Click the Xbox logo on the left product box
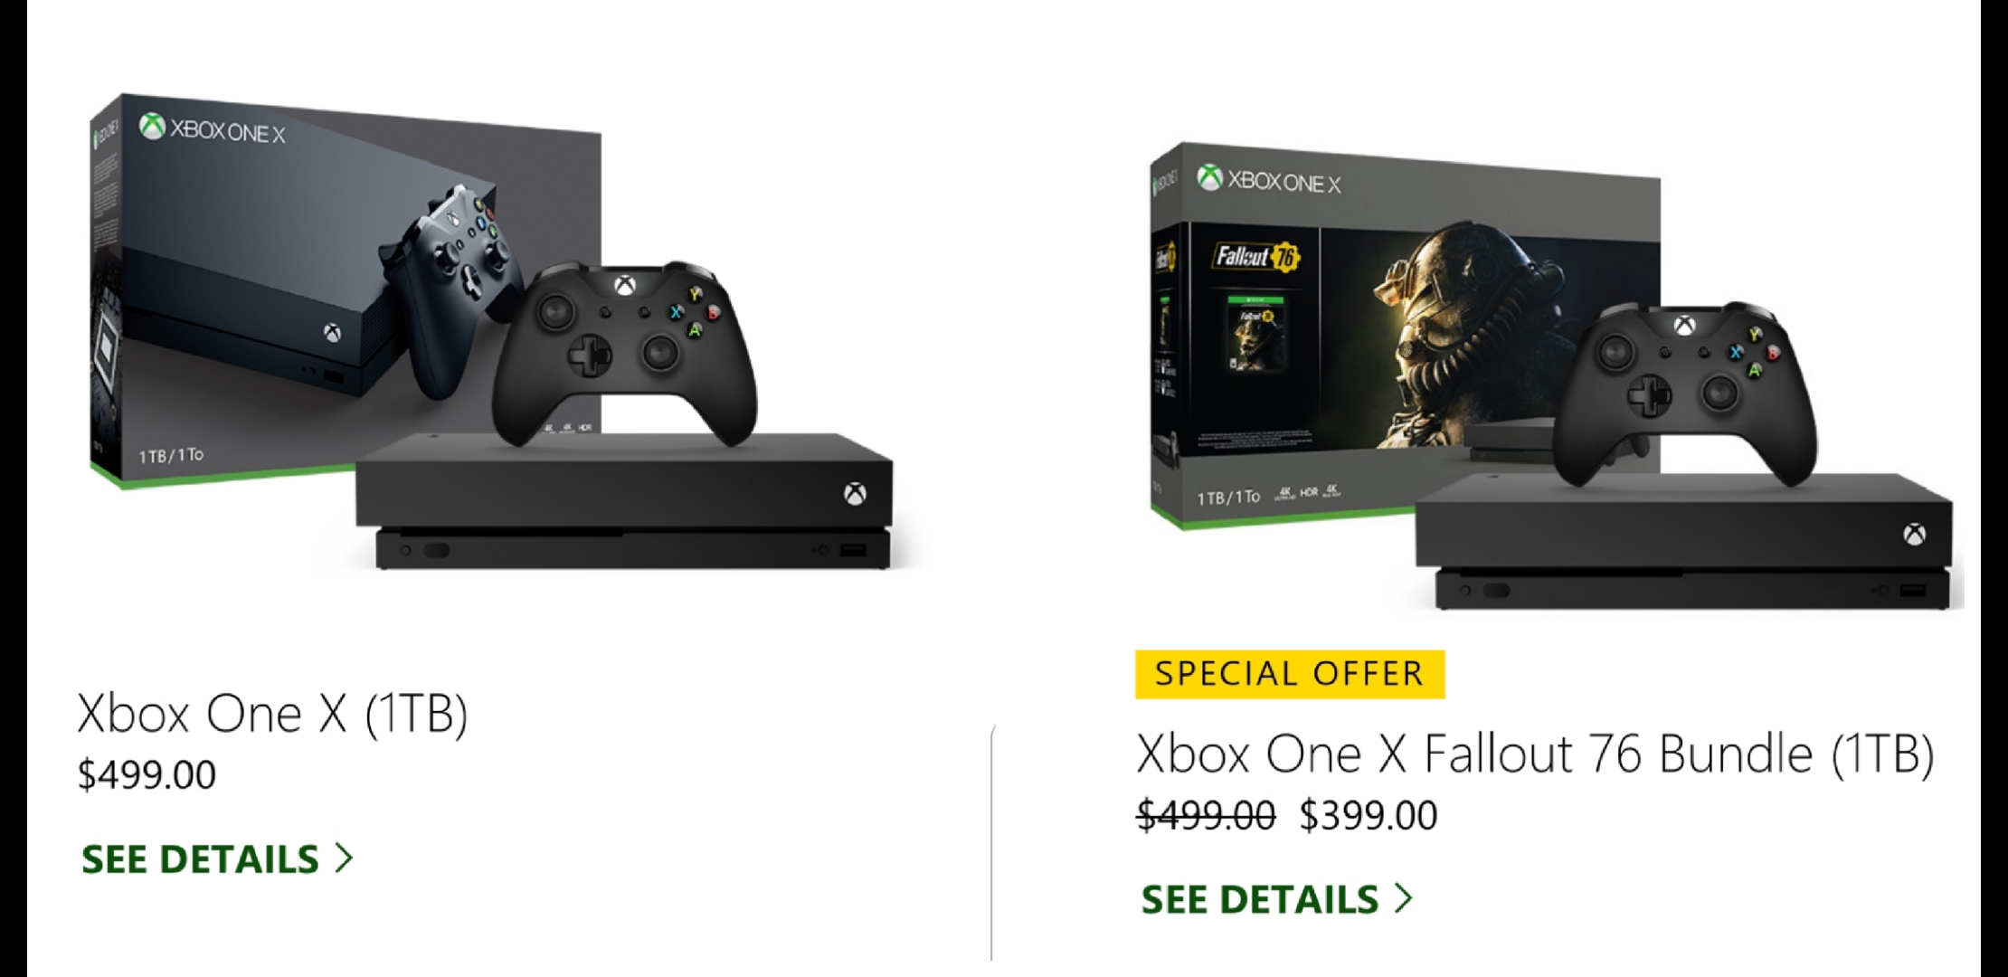The height and width of the screenshot is (977, 2008). click(152, 128)
